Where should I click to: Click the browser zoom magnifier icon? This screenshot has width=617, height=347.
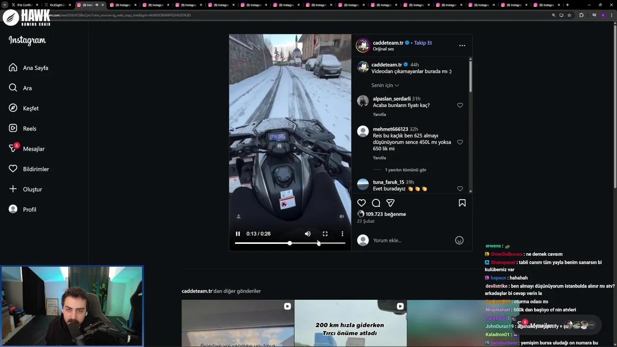pyautogui.click(x=553, y=15)
